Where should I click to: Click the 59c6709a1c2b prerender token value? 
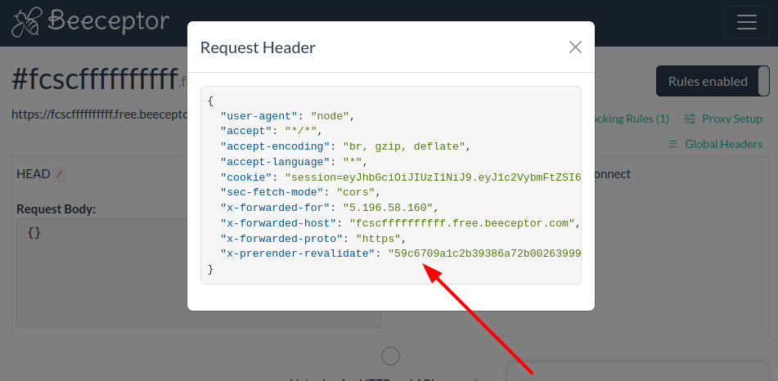484,253
